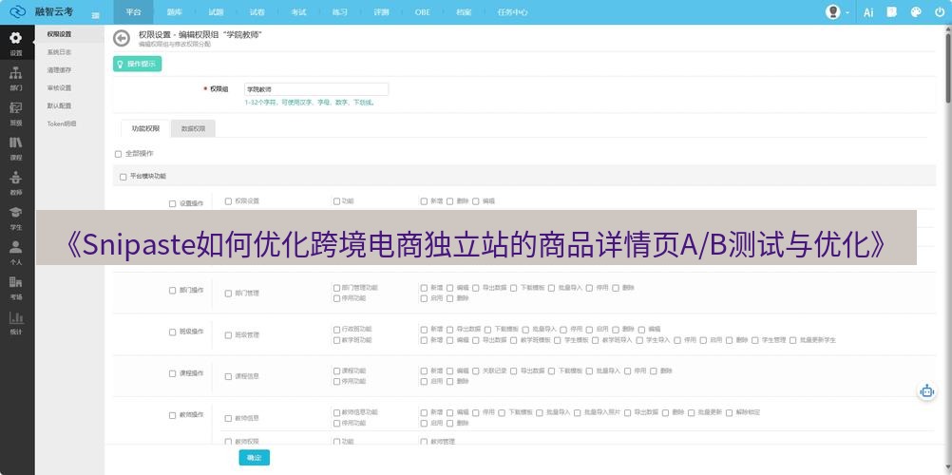Screen dimensions: 952x475
Task: Tick the 部门操作 checkbox
Action: (172, 291)
